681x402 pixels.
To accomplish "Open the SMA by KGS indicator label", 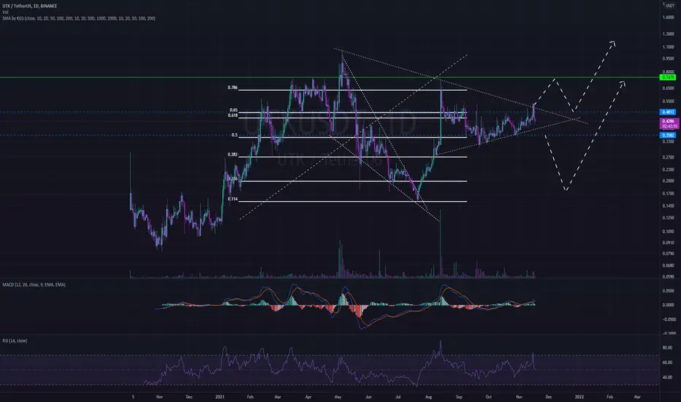I will tap(79, 18).
